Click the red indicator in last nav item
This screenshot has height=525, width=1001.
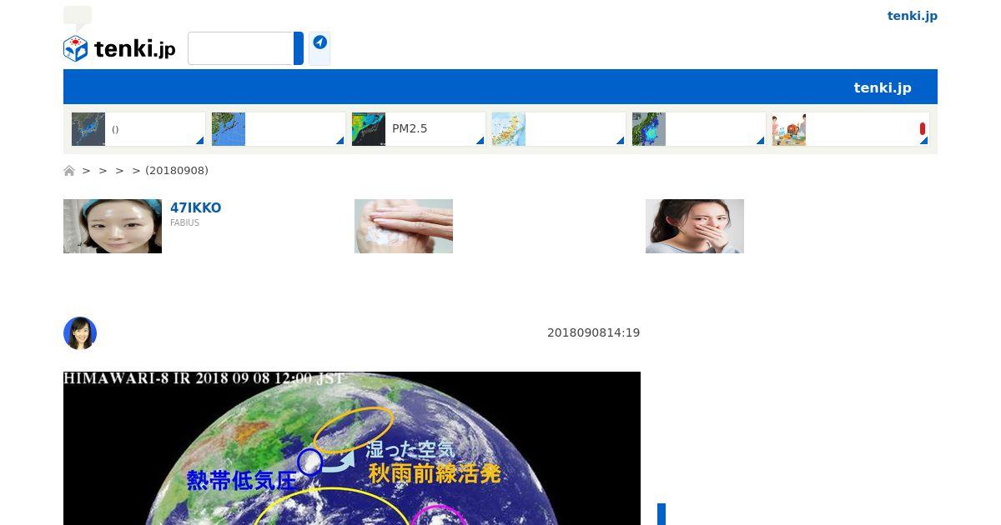pyautogui.click(x=923, y=128)
